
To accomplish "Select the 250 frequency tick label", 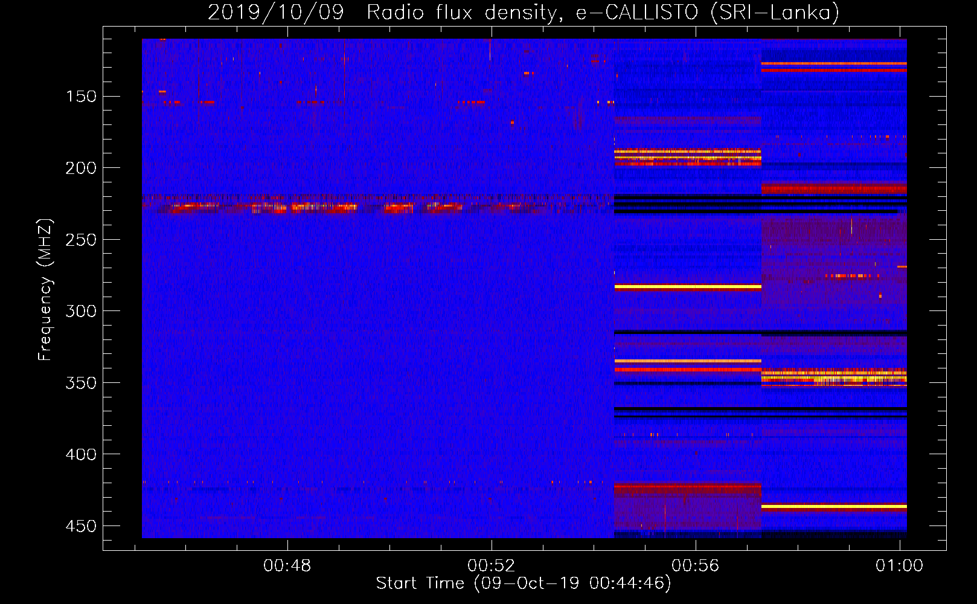I will pos(81,240).
